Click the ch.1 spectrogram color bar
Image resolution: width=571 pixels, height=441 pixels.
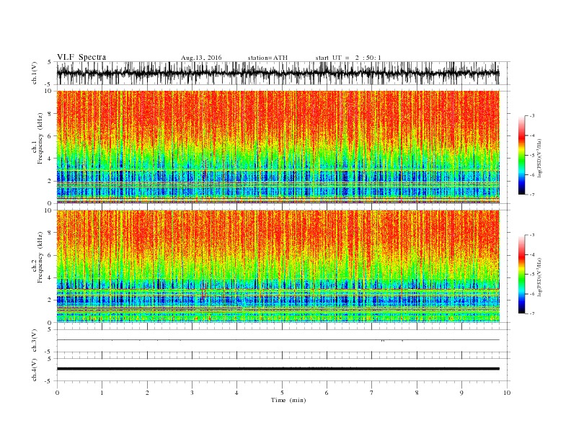tap(522, 156)
